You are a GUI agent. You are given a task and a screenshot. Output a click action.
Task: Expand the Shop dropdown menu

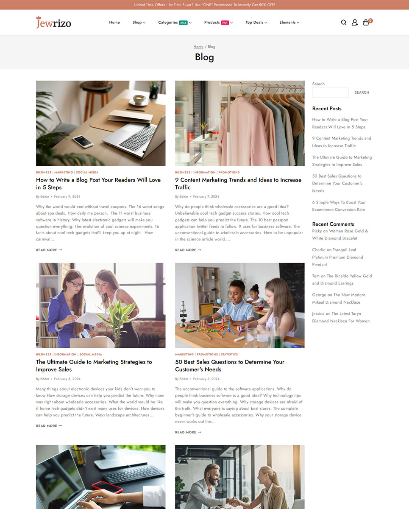[139, 22]
